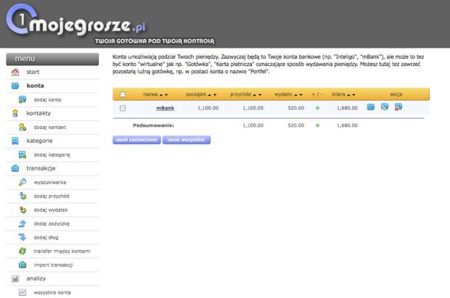Viewport: 450px width, 298px height.
Task: Open import transakcji link
Action: coord(53,265)
